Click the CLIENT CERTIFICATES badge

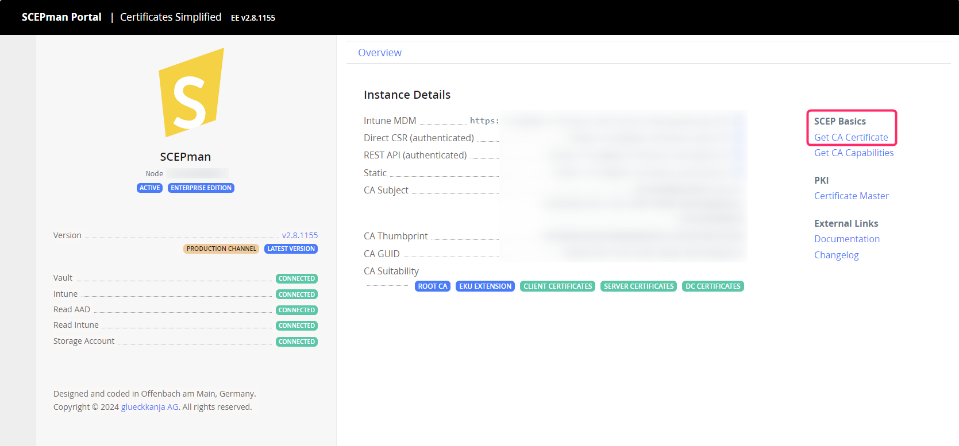tap(557, 286)
